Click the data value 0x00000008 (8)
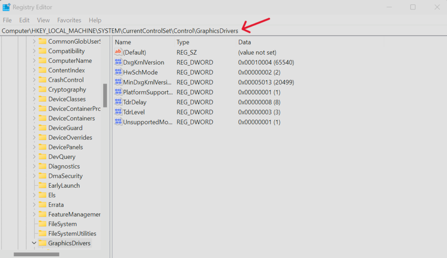Image resolution: width=447 pixels, height=258 pixels. pos(259,102)
